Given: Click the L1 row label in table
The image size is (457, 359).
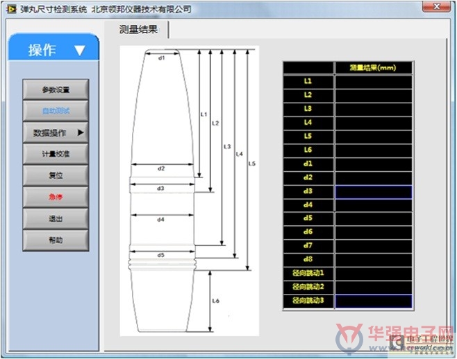Looking at the screenshot, I should [x=308, y=81].
